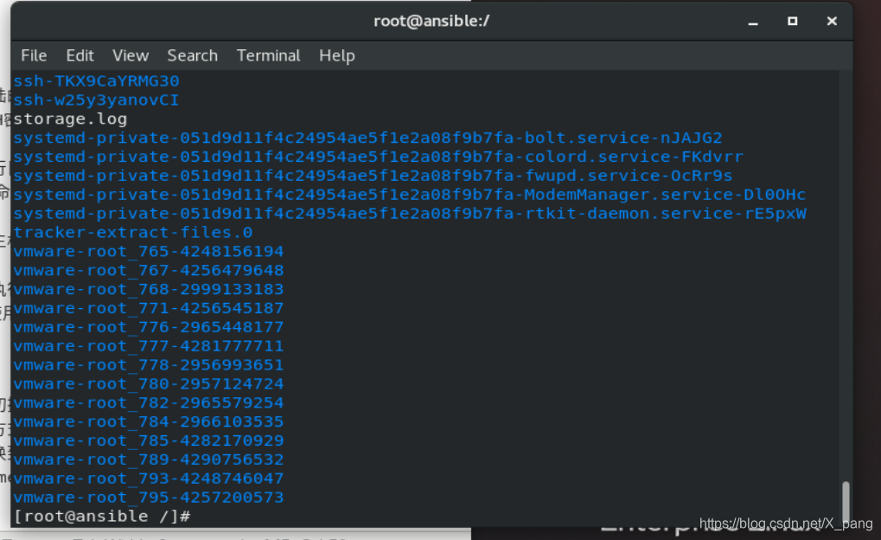Click vmware-root_782-2965579254 entry
The width and height of the screenshot is (881, 540).
(x=149, y=403)
